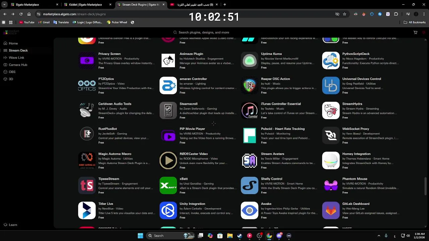Open the Gmail bookmark
Screen dimensions: 429x241
[44, 22]
